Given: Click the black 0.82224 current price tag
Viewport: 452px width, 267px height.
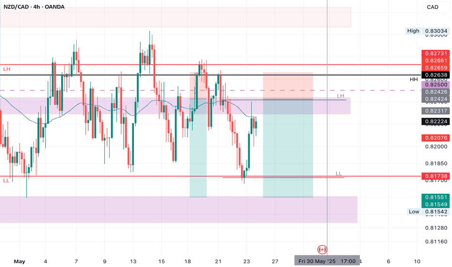Looking at the screenshot, I should pos(436,121).
